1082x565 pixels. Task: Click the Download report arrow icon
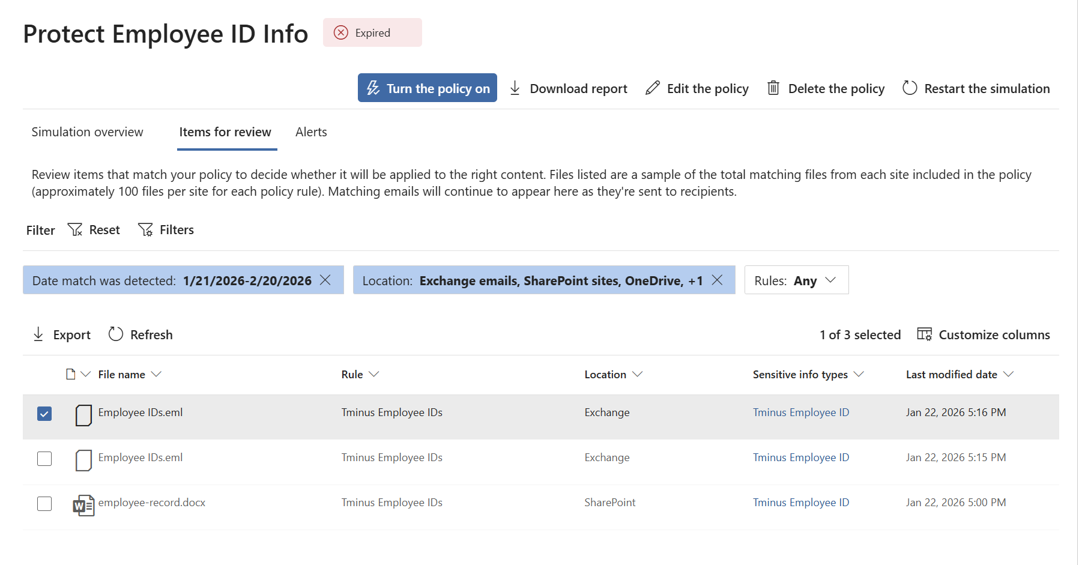(515, 88)
